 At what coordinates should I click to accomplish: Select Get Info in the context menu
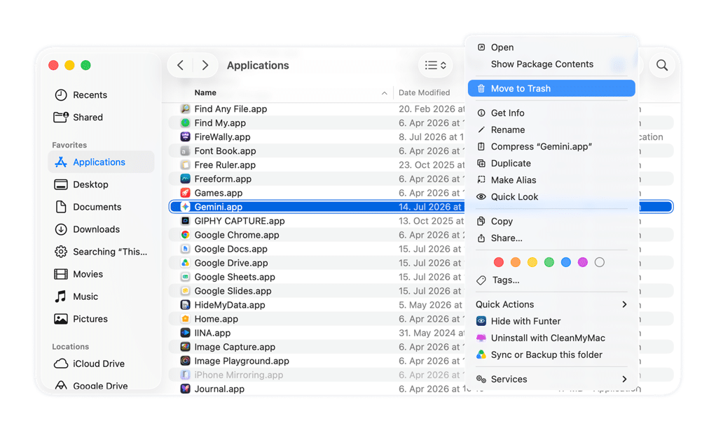[x=551, y=113]
